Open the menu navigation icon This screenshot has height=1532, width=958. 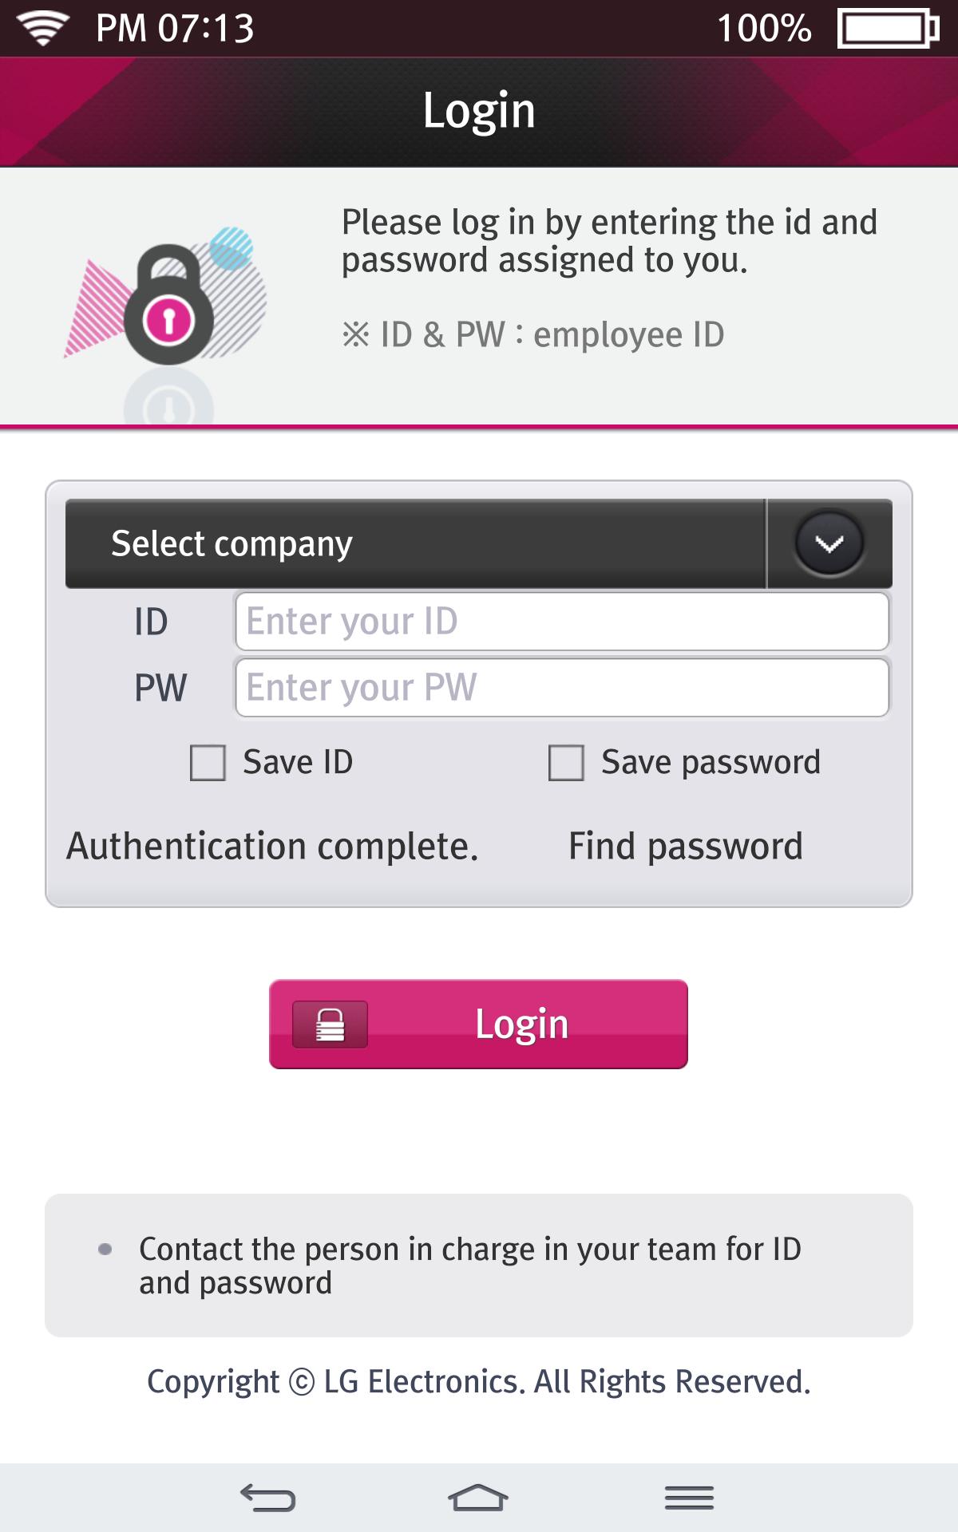click(x=689, y=1498)
